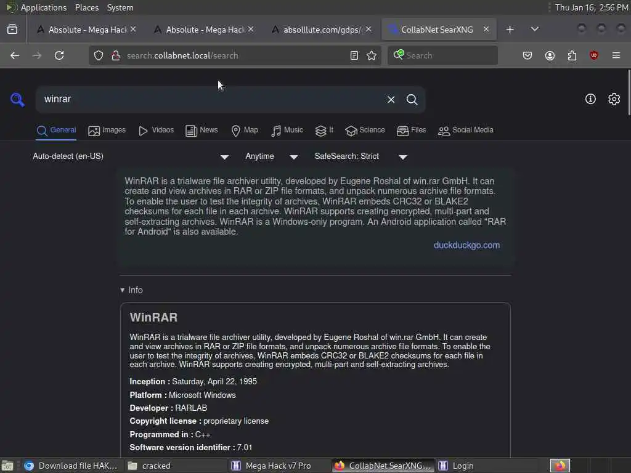
Task: Open Pocket save icon
Action: [x=527, y=55]
